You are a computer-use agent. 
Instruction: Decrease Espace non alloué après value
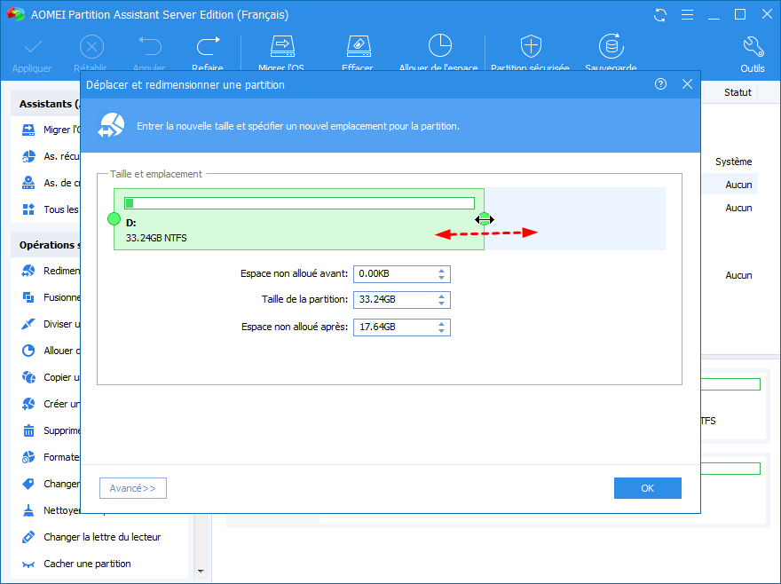coord(441,331)
